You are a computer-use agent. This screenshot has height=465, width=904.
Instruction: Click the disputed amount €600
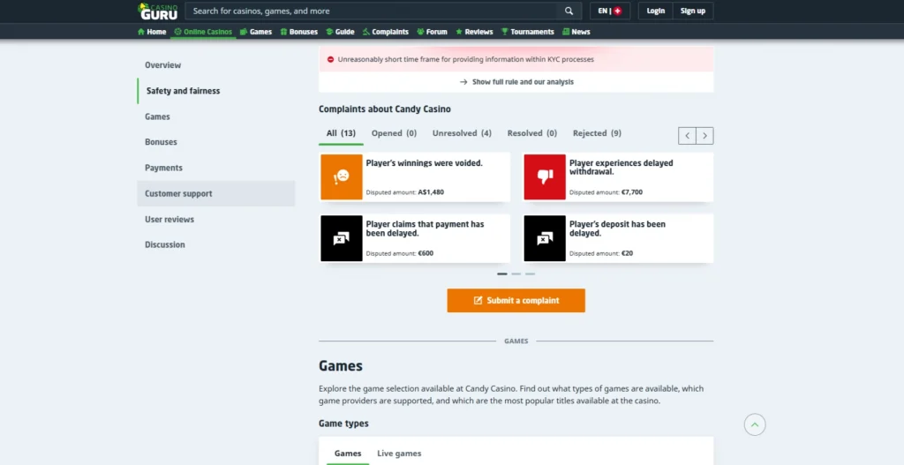click(426, 253)
